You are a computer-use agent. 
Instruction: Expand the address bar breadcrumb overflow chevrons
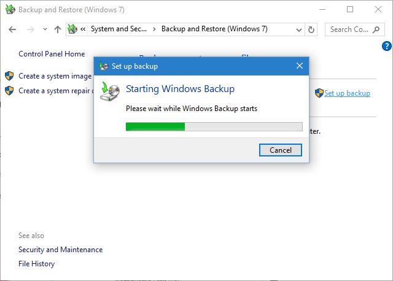click(x=83, y=29)
